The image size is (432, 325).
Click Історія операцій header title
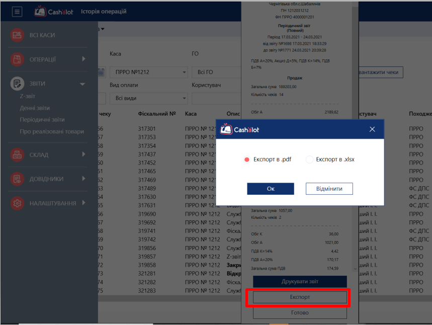click(x=104, y=12)
